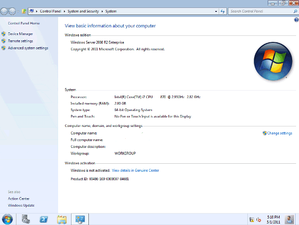Image resolution: width=299 pixels, height=225 pixels.
Task: Click the Remote settings shield icon
Action: click(3, 41)
